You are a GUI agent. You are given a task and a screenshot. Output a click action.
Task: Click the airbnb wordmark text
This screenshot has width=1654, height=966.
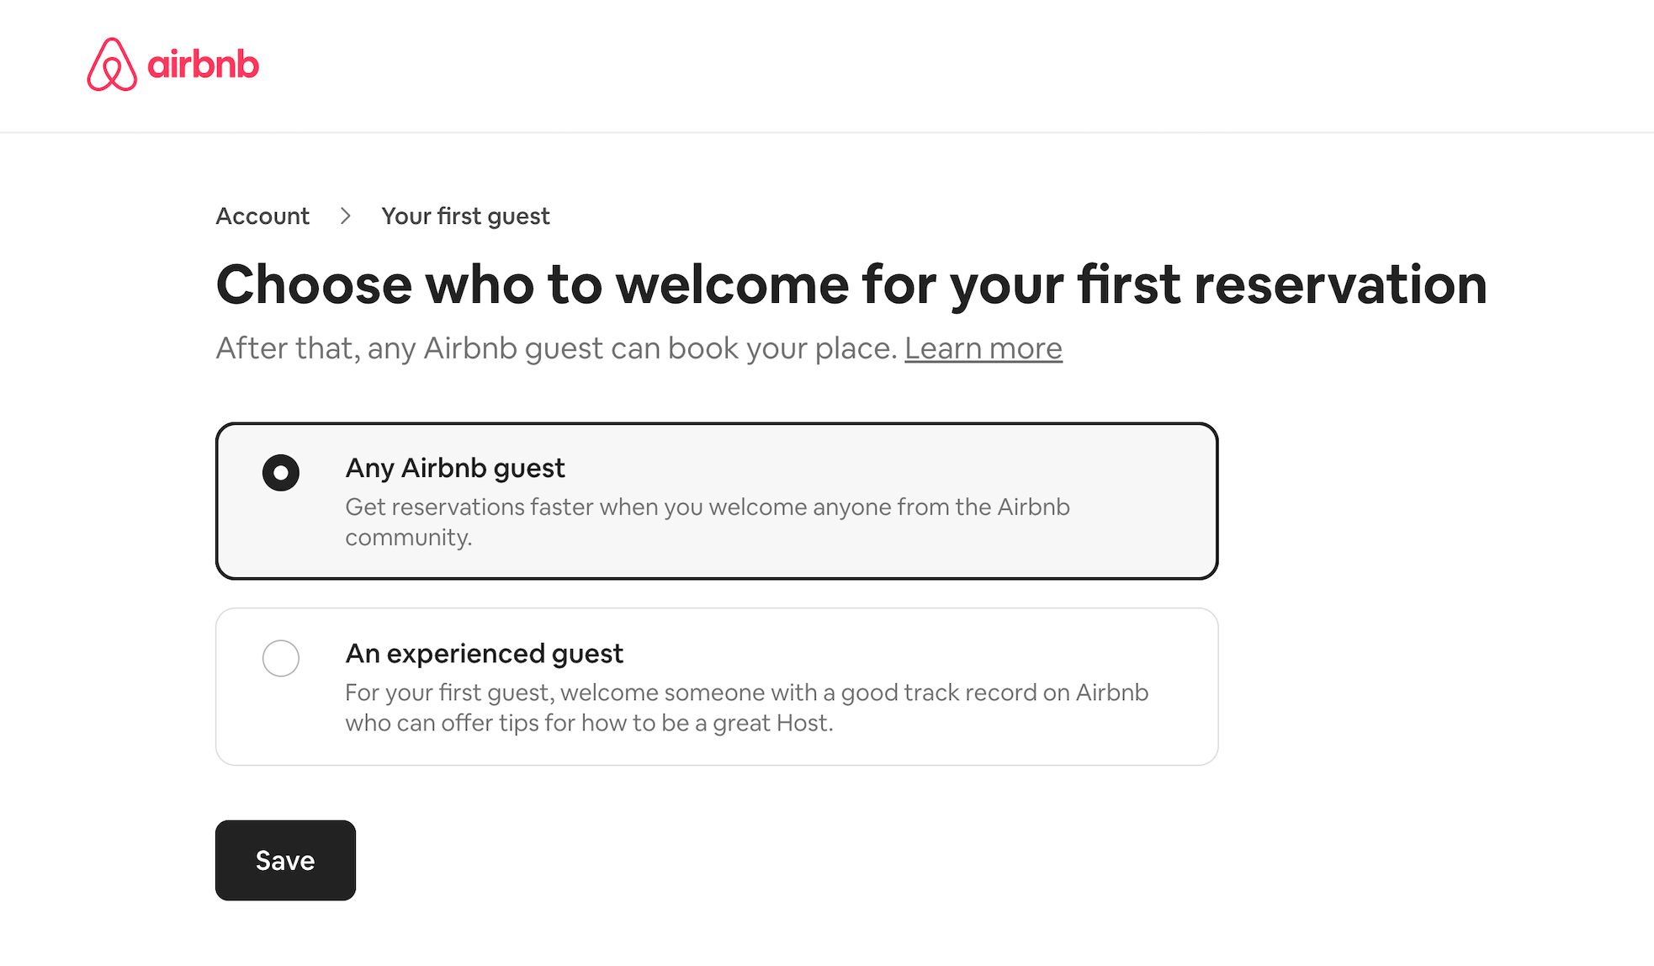pyautogui.click(x=204, y=64)
